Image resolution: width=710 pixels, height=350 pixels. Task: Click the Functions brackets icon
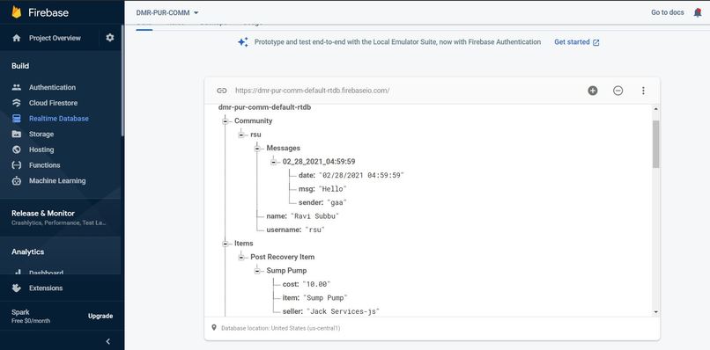[x=17, y=165]
